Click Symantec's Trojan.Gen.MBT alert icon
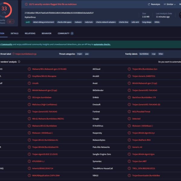The height and width of the screenshot is (181, 181). point(129,161)
